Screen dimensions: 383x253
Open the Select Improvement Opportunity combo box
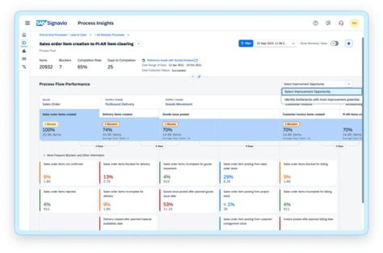(317, 84)
